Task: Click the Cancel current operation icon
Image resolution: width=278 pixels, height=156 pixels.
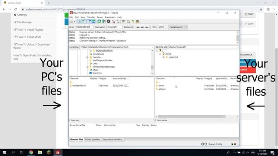Action: tap(109, 22)
